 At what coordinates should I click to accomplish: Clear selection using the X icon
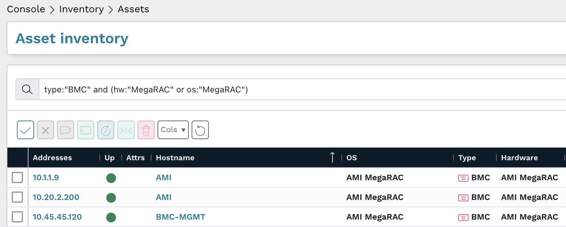point(45,130)
